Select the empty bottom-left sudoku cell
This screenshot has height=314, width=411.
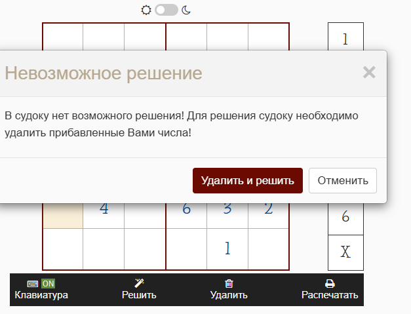coord(63,248)
